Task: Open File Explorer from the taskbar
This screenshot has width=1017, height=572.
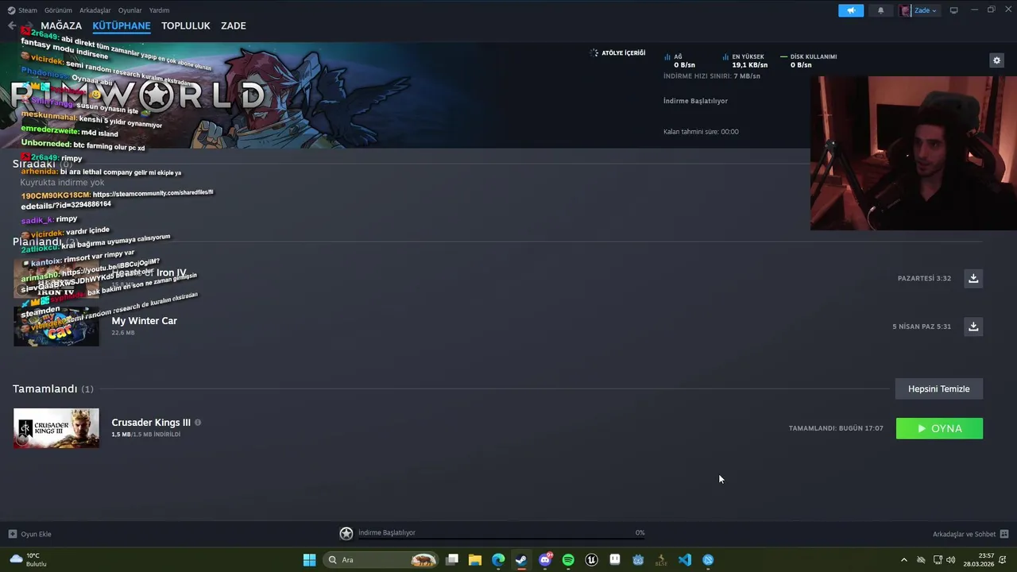Action: coord(475,560)
